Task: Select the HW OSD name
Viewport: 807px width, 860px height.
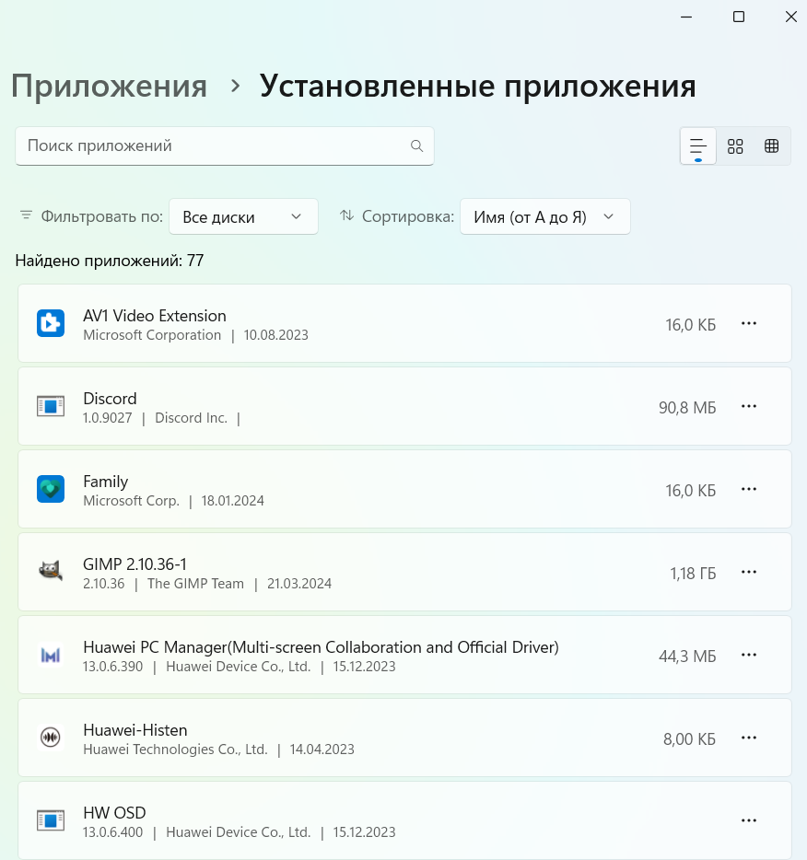Action: pos(114,813)
